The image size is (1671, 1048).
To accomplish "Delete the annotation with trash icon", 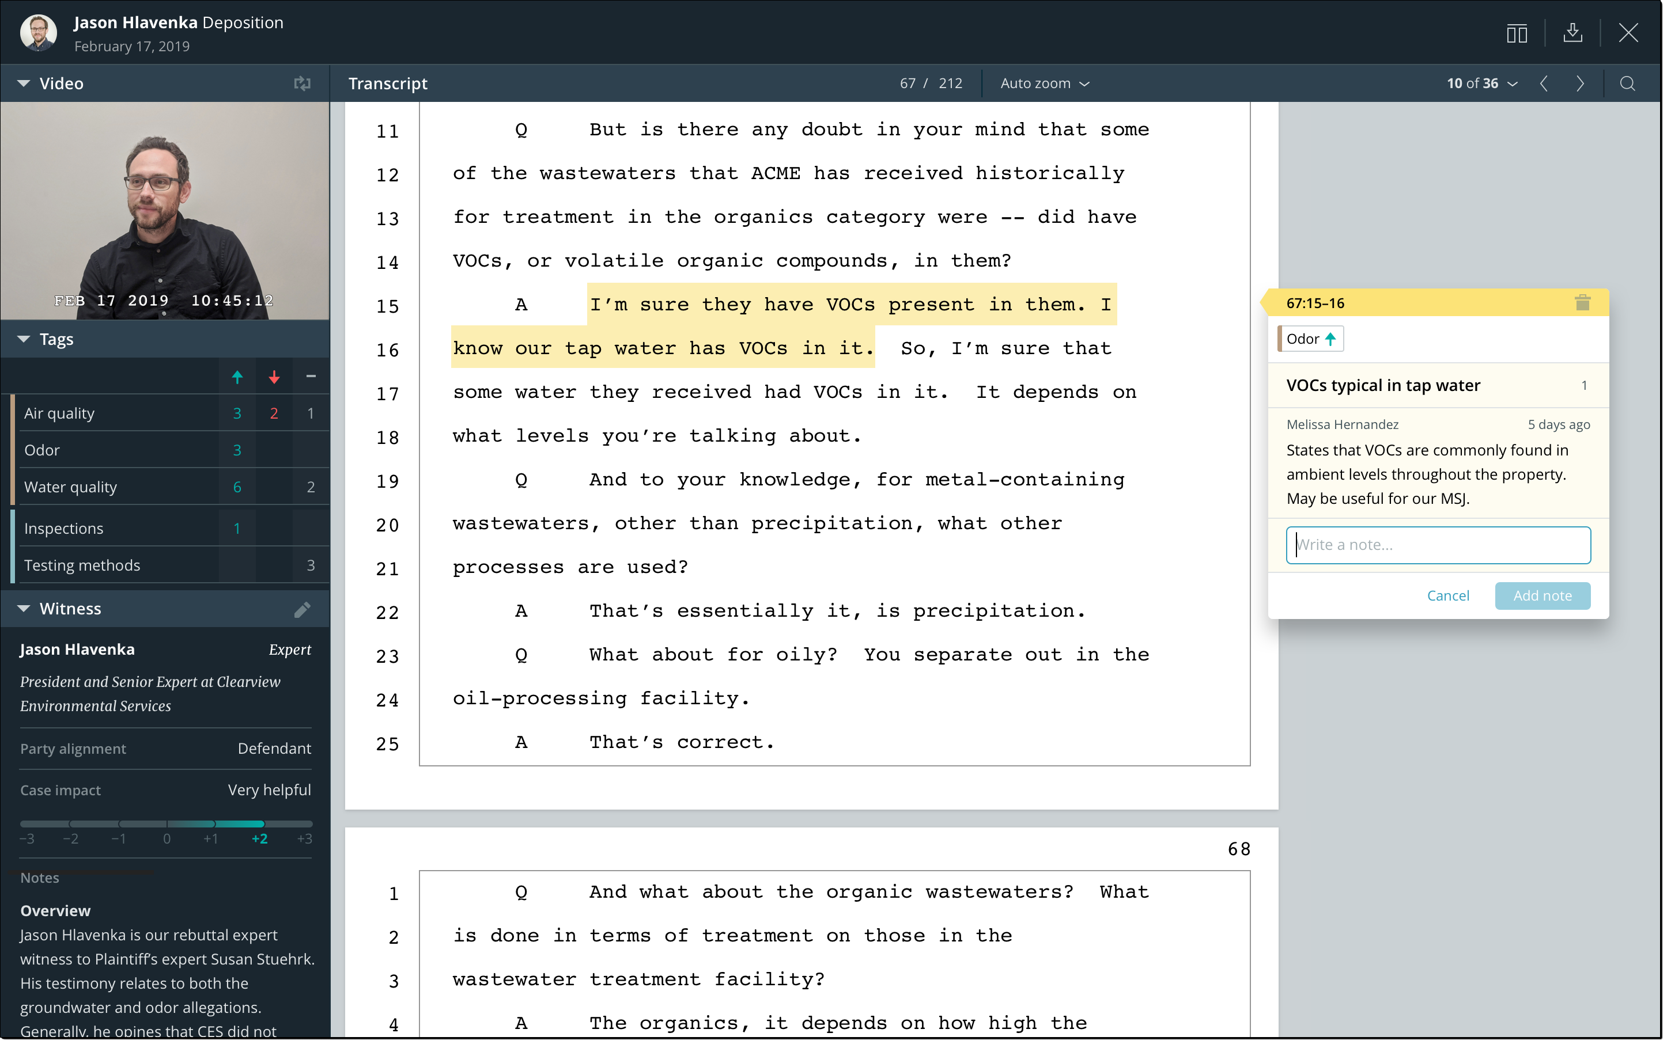I will [x=1582, y=303].
